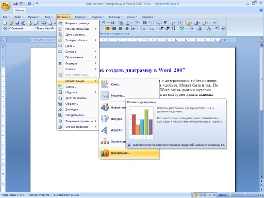Image resolution: width=264 pixels, height=198 pixels.
Task: Click the vertical scrollbar on the right
Action: (x=261, y=110)
